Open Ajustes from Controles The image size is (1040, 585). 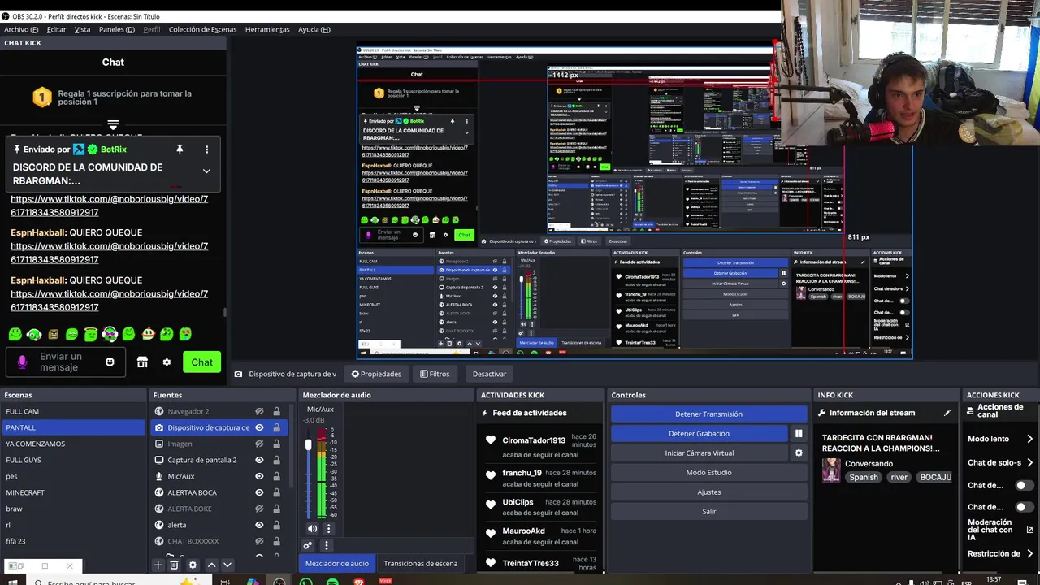tap(708, 492)
